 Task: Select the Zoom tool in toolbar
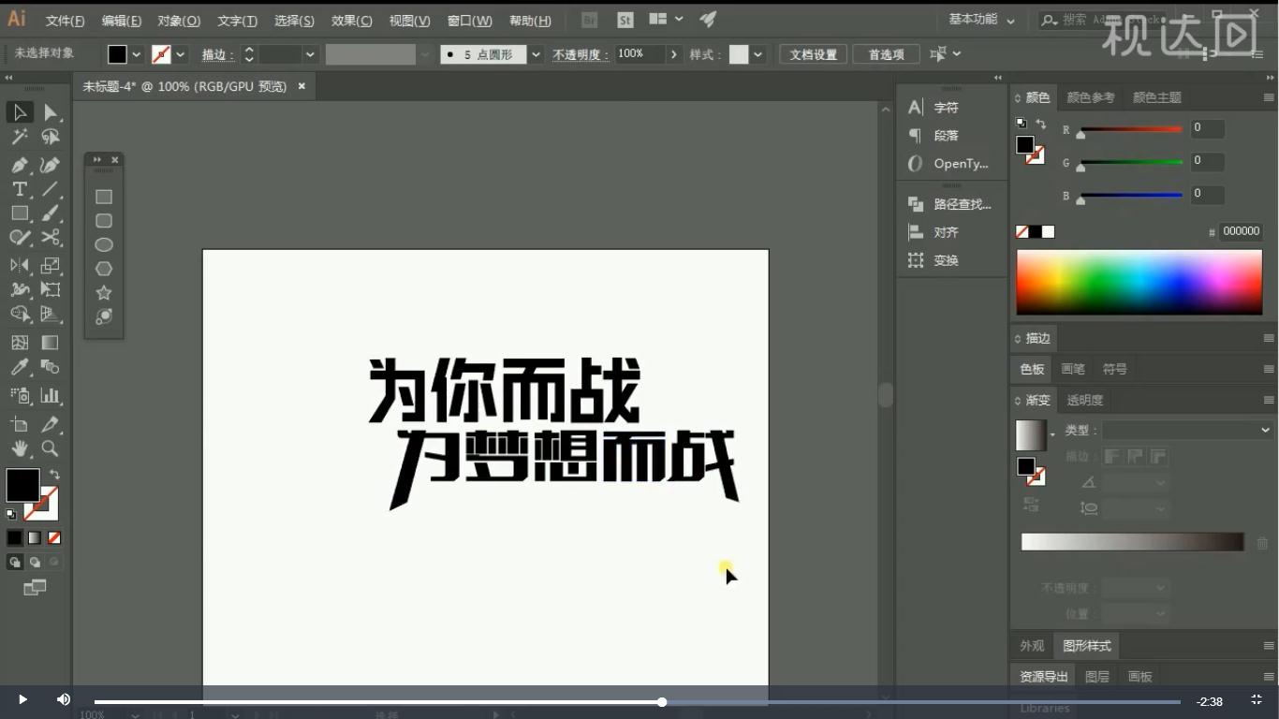51,448
